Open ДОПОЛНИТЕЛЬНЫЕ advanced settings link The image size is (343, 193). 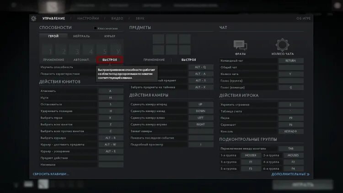point(290,174)
